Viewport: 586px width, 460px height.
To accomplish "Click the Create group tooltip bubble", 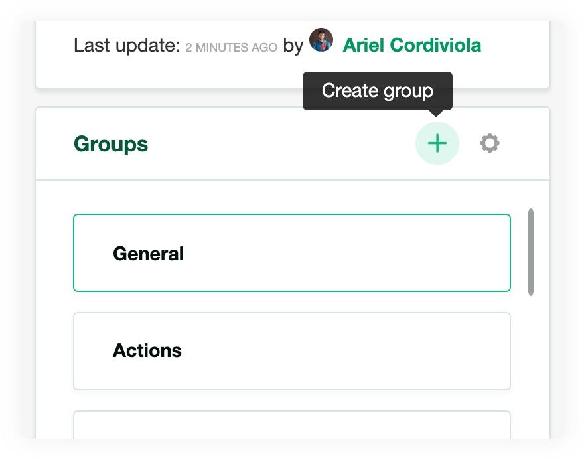I will pos(378,91).
